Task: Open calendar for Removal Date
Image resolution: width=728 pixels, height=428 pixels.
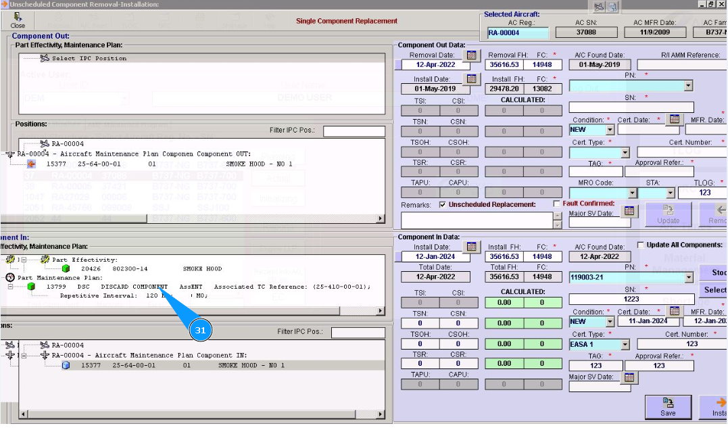Action: pyautogui.click(x=471, y=55)
